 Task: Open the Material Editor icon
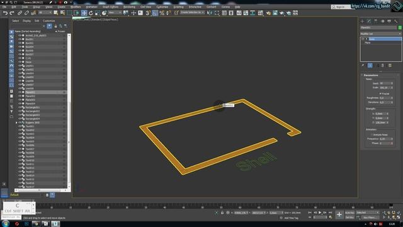(260, 13)
